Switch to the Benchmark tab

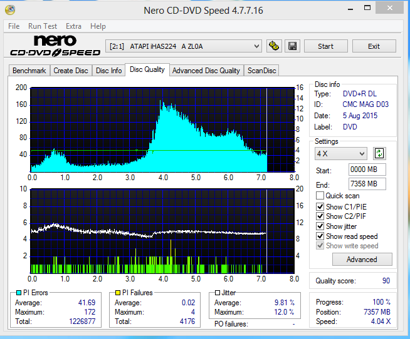(x=29, y=71)
